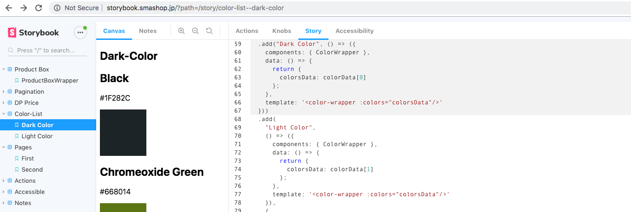
Task: Collapse the Product Box group arrow
Action: coord(4,69)
